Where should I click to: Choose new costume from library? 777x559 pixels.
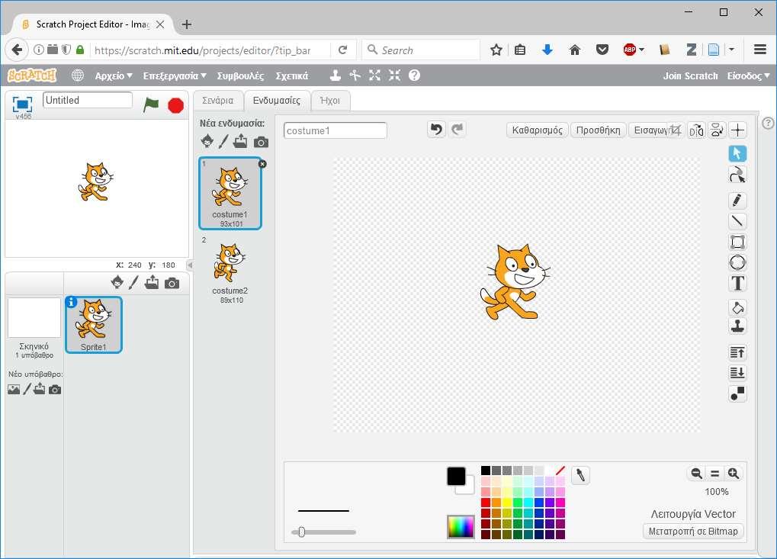pyautogui.click(x=207, y=141)
